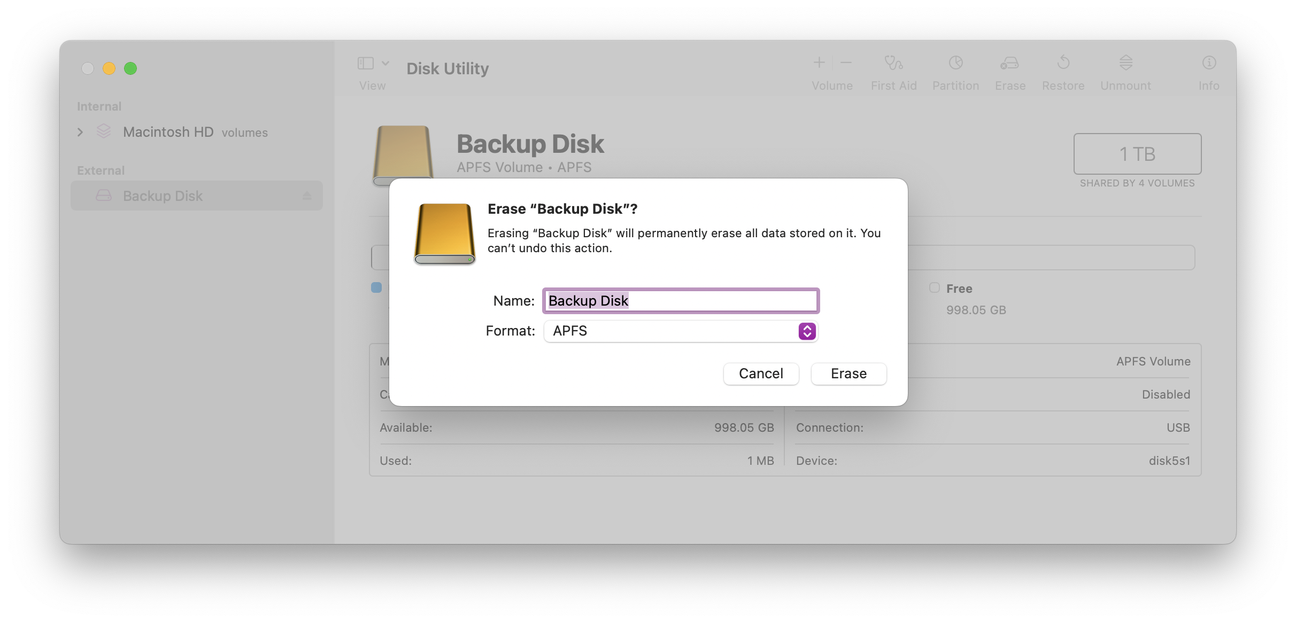The height and width of the screenshot is (623, 1296).
Task: Open the Partition pie chart tool
Action: 955,63
